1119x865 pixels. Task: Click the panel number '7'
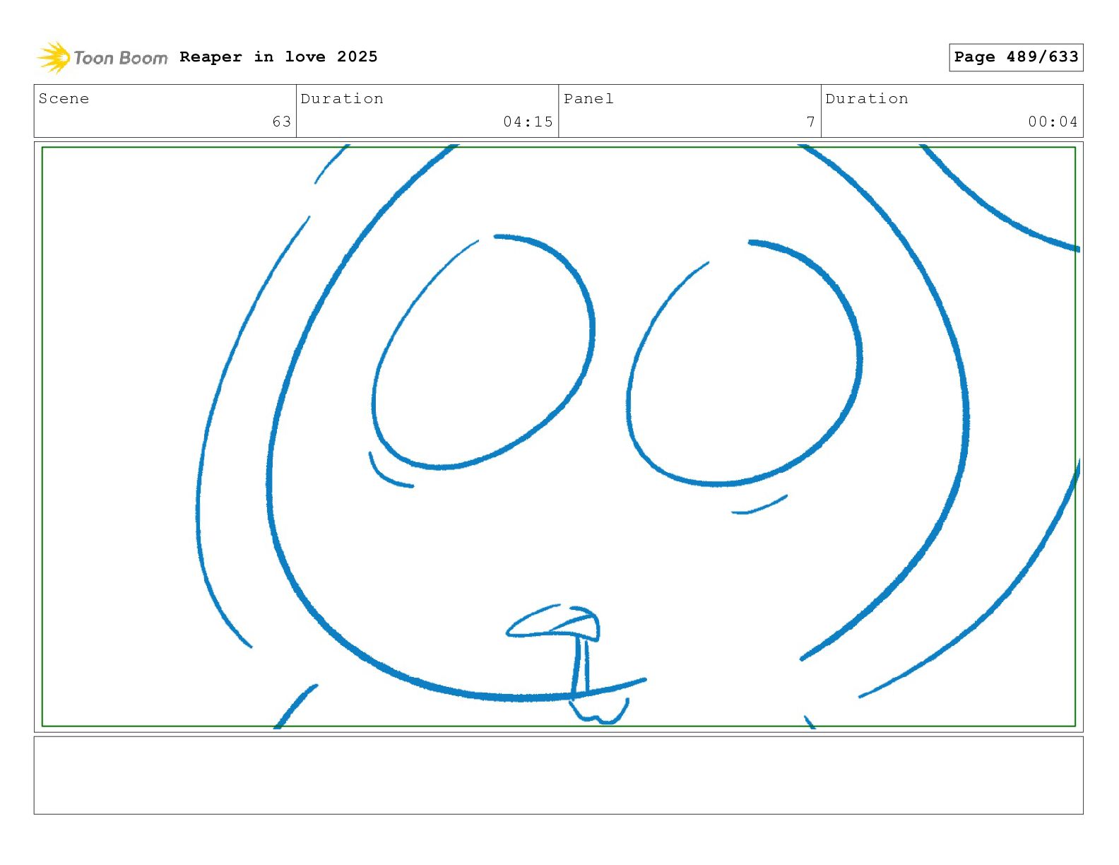(811, 122)
